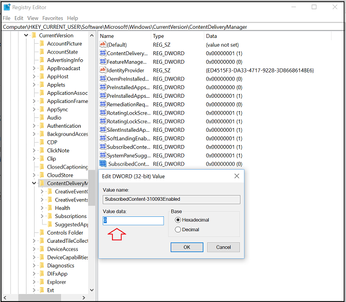Screen dimensions: 346x302
Task: Click the ContentDelivery... DWORD icon
Action: click(103, 53)
